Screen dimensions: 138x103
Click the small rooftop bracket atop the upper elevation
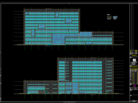[x=48, y=9]
